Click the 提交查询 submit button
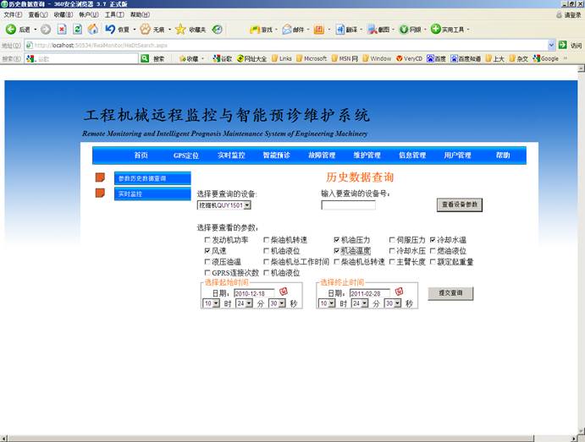 pyautogui.click(x=450, y=293)
